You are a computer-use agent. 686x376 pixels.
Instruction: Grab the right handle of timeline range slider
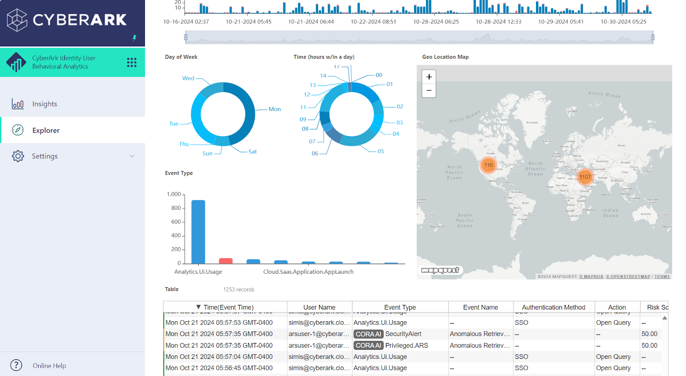point(653,38)
